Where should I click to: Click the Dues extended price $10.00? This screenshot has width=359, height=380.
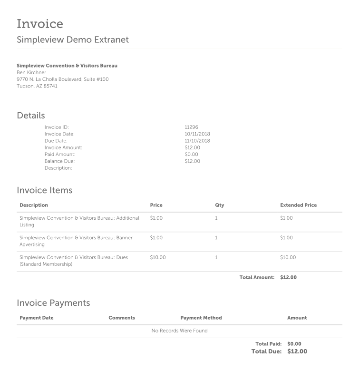[x=288, y=257]
